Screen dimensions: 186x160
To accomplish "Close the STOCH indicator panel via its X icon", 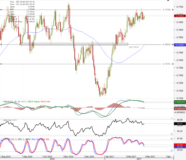I will click(x=2, y=139).
